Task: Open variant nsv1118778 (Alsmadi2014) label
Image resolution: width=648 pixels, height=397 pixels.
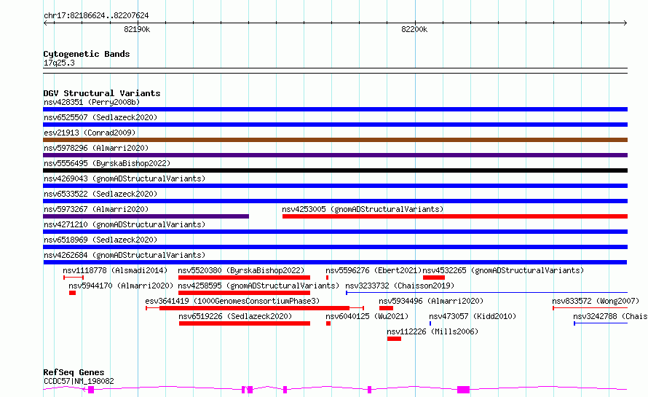Action: click(x=115, y=270)
